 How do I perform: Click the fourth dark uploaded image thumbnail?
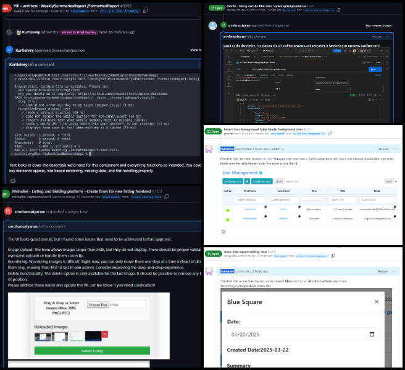93,336
